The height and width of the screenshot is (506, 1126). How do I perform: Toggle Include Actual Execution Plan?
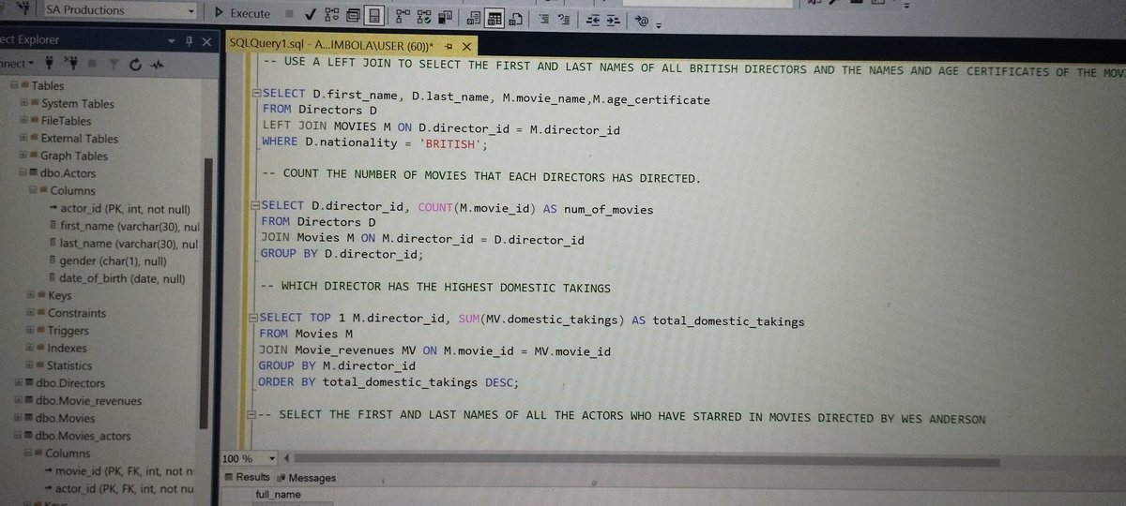(x=403, y=16)
